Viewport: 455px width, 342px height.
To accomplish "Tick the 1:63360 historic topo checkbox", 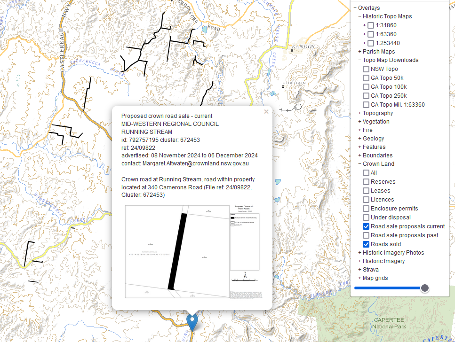I will click(x=371, y=34).
